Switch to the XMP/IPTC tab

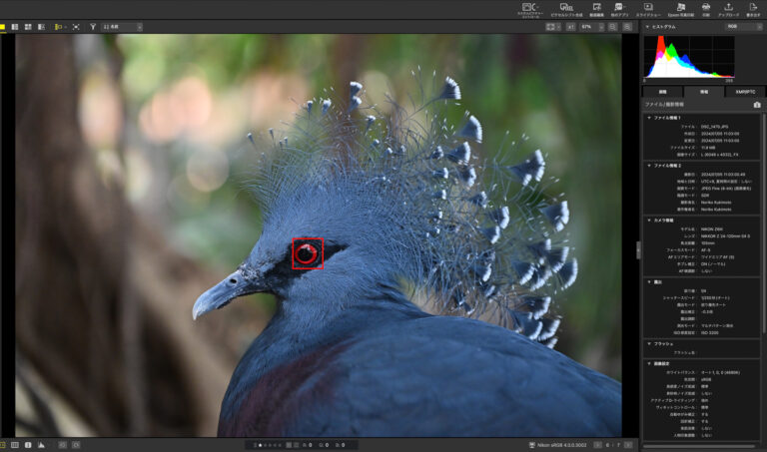[x=744, y=91]
